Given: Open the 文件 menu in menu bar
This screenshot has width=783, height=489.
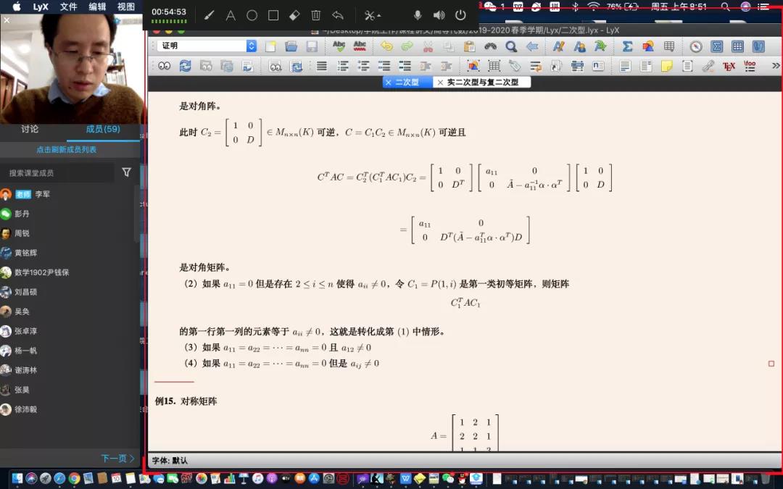Looking at the screenshot, I should pyautogui.click(x=68, y=7).
